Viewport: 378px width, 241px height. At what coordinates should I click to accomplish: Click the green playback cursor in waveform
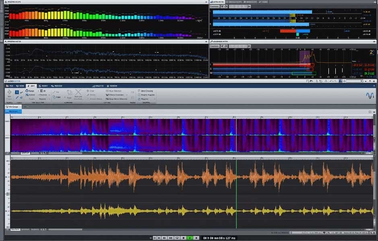(236, 194)
